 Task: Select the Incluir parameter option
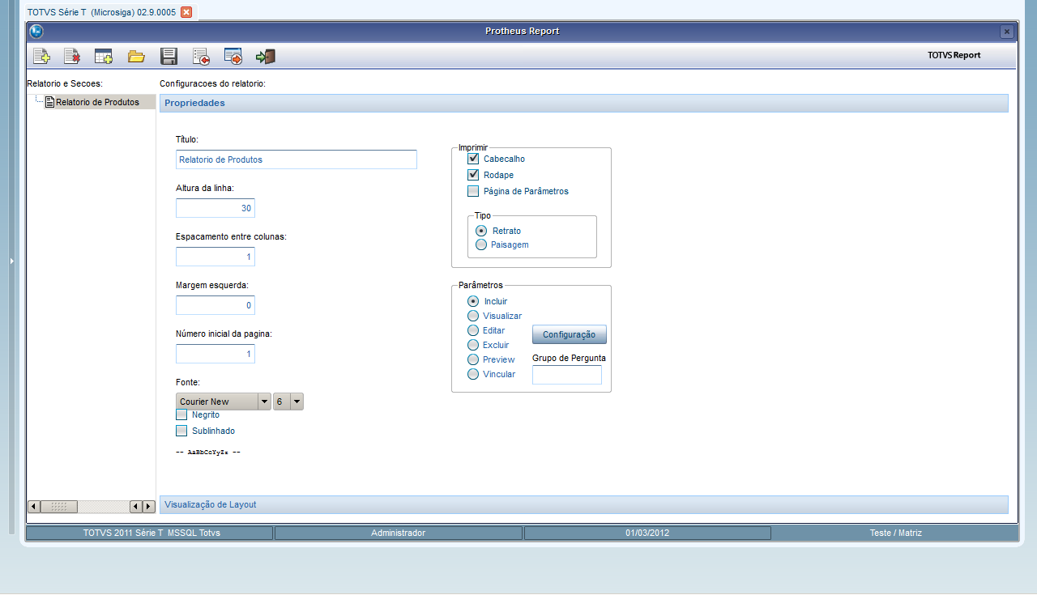(473, 301)
